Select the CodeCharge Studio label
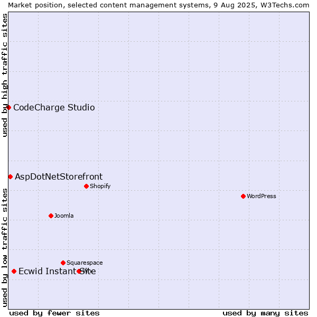 (54, 107)
